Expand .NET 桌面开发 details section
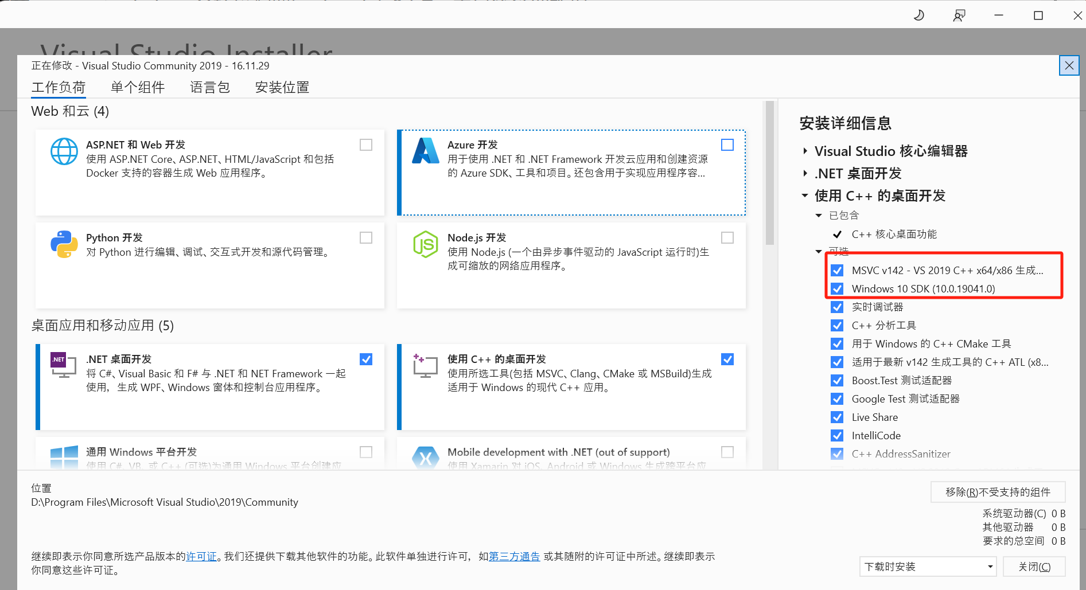 [805, 173]
